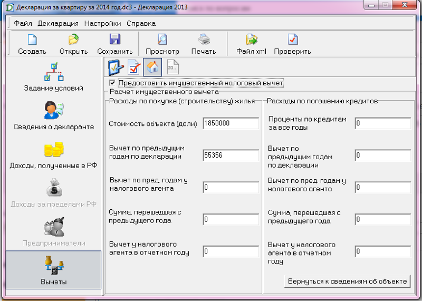Click the Создать (new declaration) toolbar icon
Screen dimensions: 422x302
pyautogui.click(x=32, y=40)
